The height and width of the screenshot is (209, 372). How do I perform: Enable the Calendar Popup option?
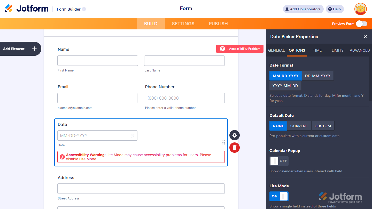tap(279, 161)
